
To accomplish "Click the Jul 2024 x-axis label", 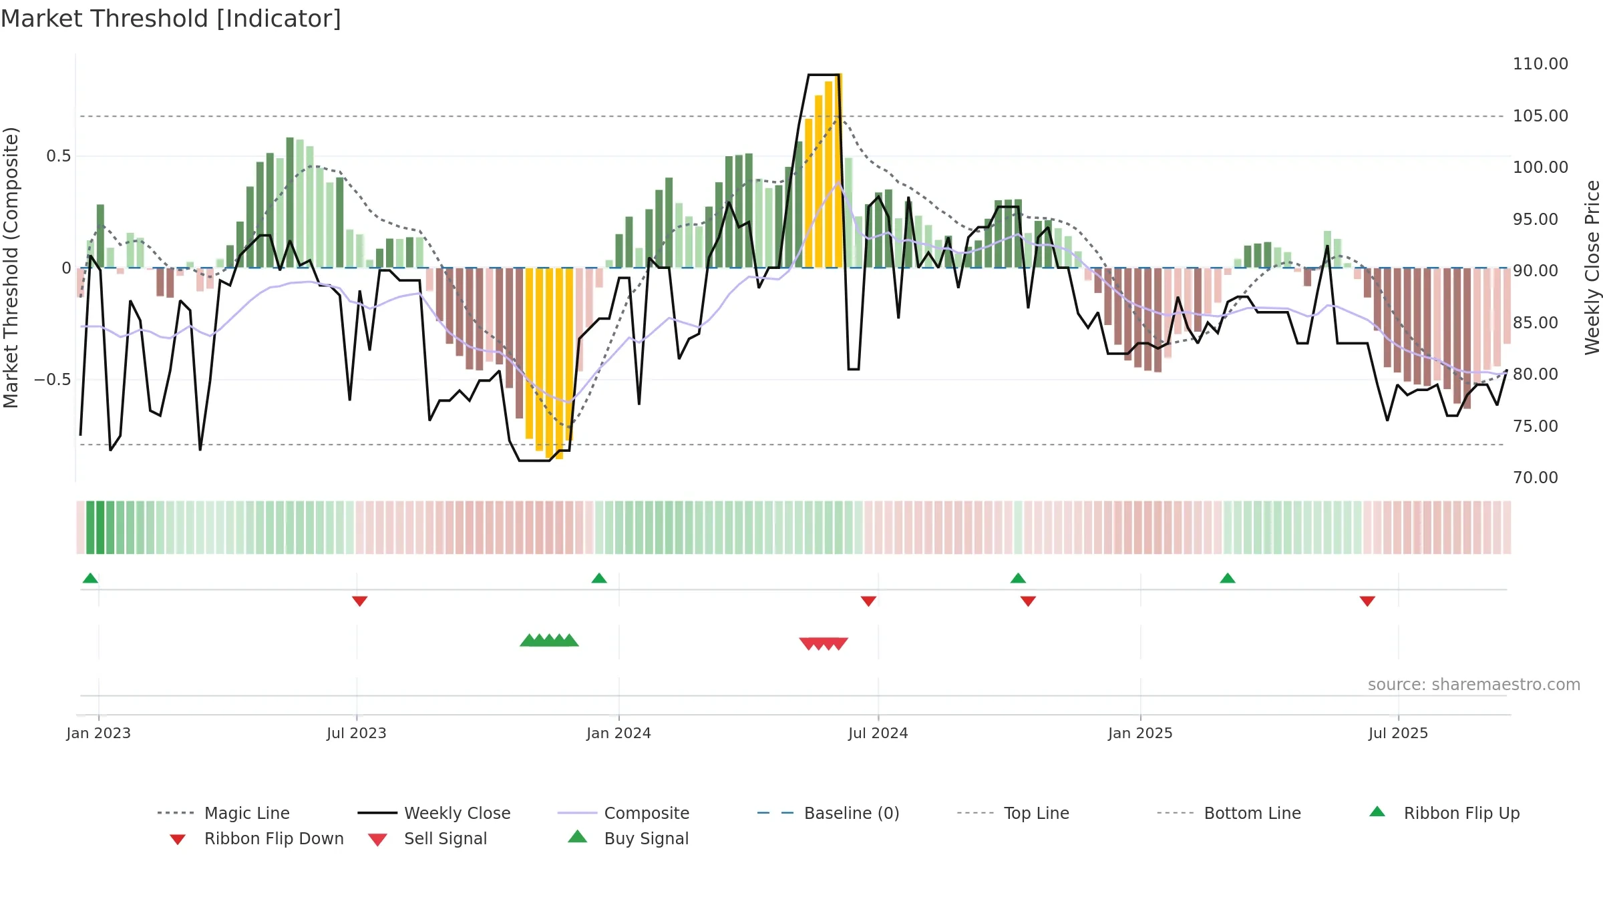I will pos(878,733).
